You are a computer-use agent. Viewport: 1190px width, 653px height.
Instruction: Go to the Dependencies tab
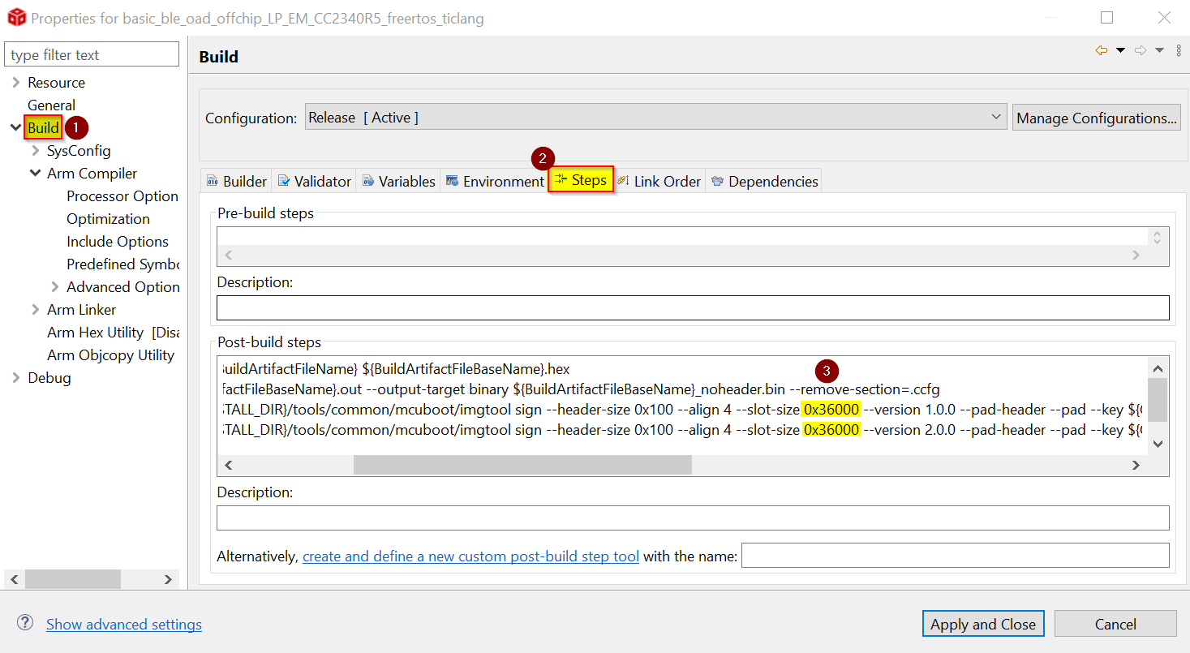coord(764,181)
